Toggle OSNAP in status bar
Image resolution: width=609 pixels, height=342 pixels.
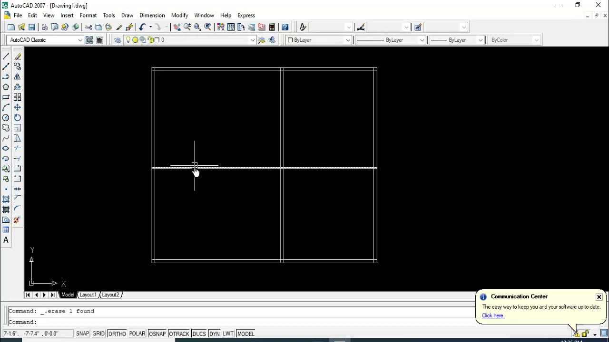[157, 334]
